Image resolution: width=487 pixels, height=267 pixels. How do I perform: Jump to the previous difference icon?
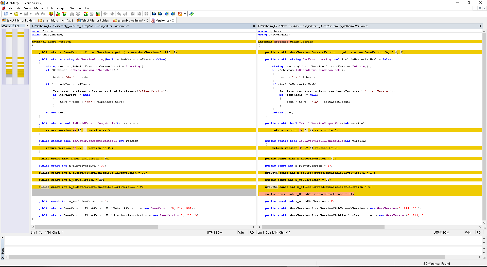(65, 14)
